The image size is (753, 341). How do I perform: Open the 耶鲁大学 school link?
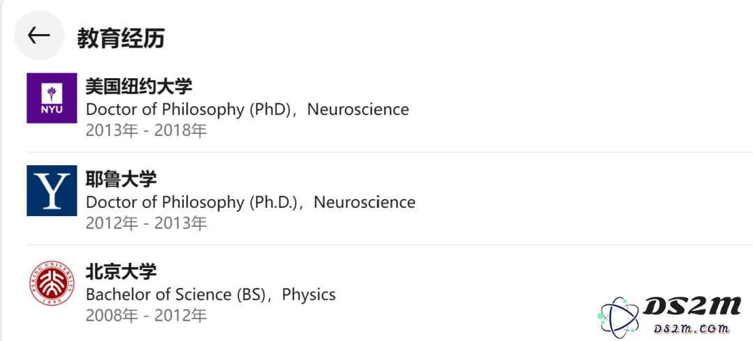pyautogui.click(x=121, y=180)
